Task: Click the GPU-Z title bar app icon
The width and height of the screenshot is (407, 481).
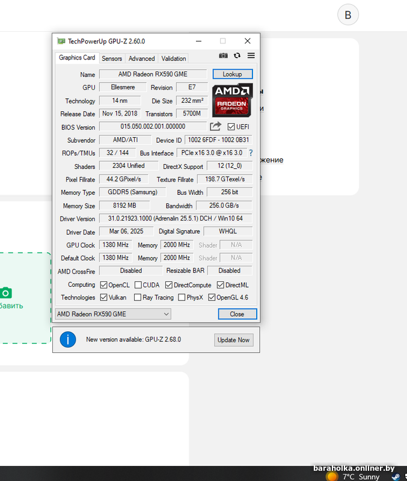Action: [x=61, y=41]
